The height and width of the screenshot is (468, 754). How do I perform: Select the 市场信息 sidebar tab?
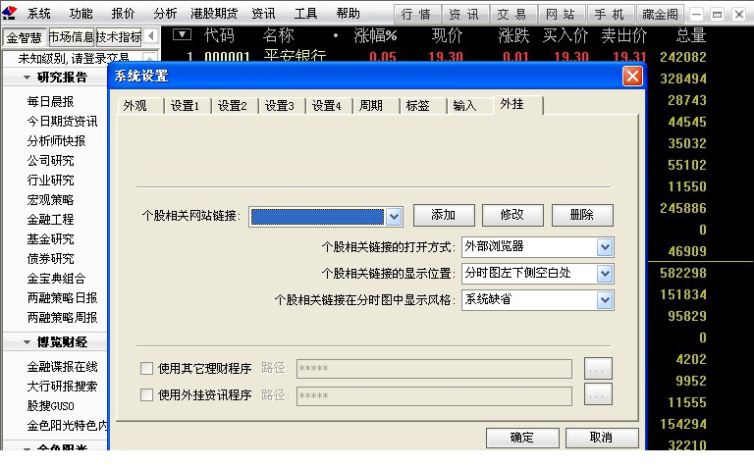[x=71, y=36]
